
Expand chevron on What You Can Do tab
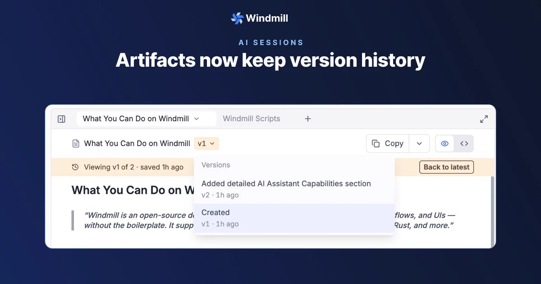(196, 119)
